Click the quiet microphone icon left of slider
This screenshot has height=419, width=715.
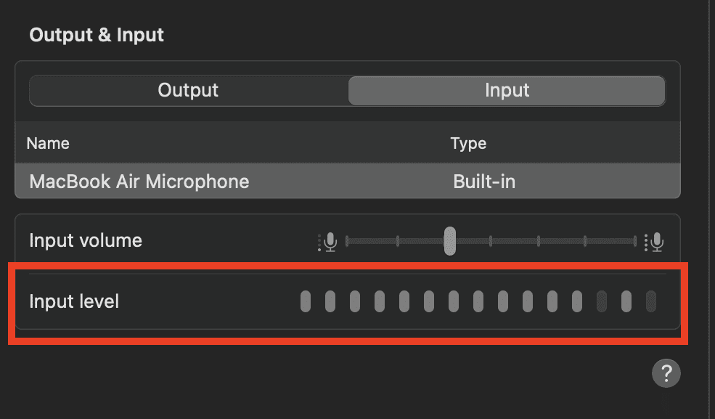point(330,241)
